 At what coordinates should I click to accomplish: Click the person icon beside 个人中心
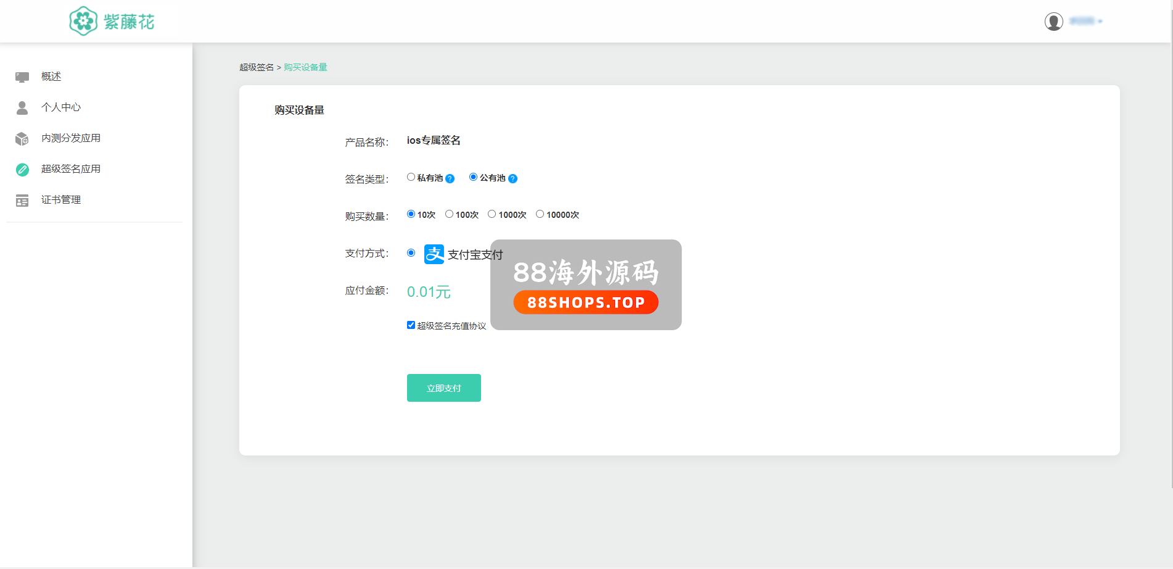(x=22, y=108)
